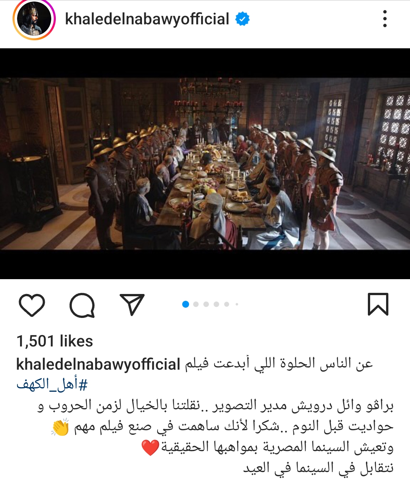
Task: Tap the banquet hall film still
Action: coord(205,164)
